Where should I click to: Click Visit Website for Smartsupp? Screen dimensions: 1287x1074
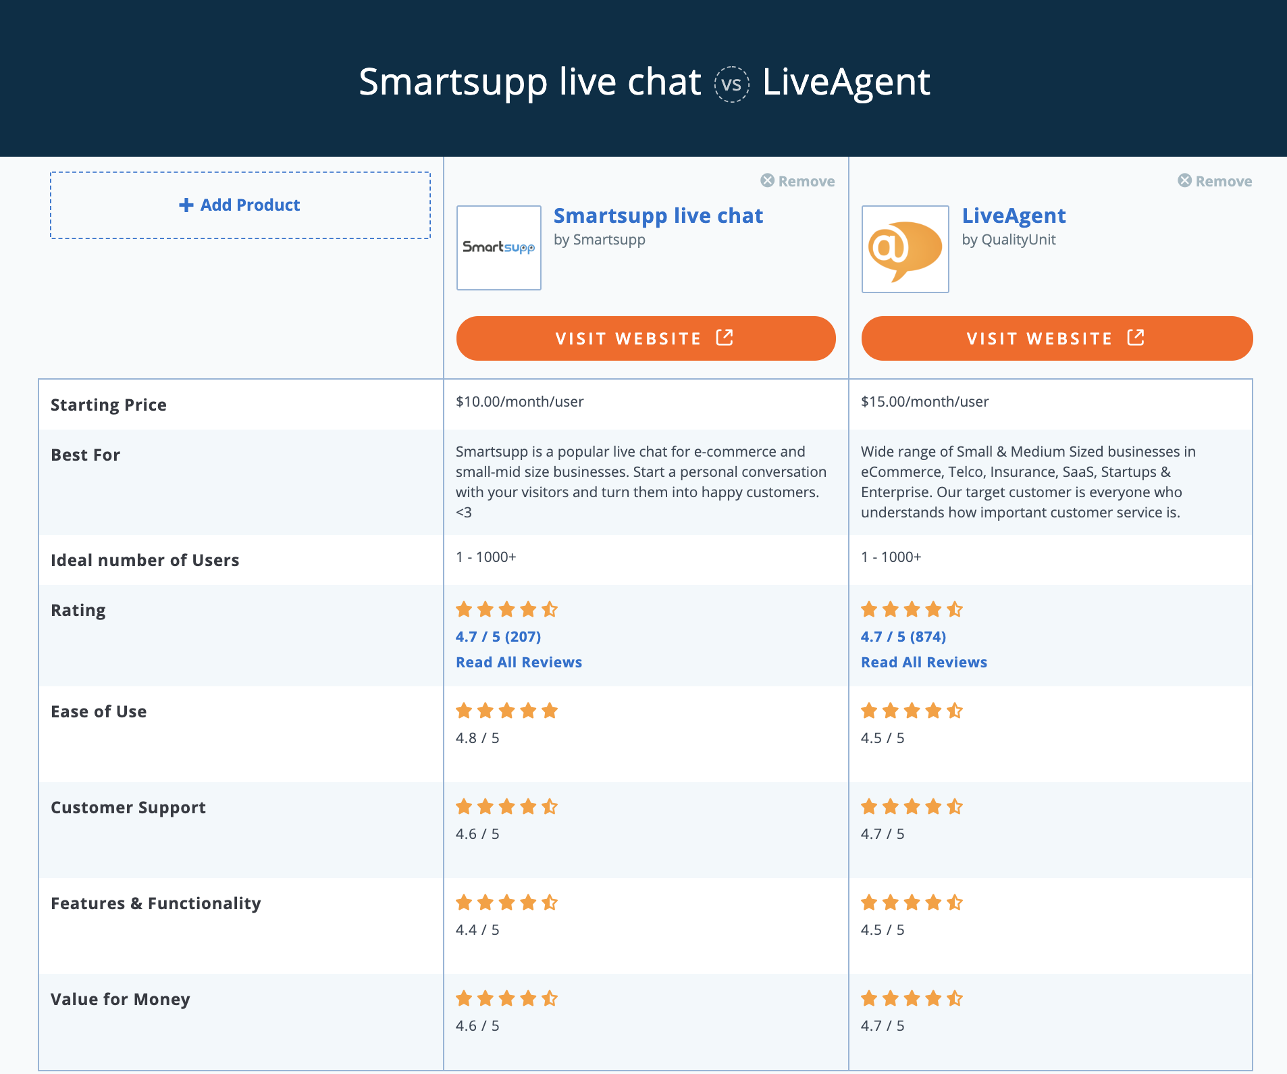tap(645, 338)
